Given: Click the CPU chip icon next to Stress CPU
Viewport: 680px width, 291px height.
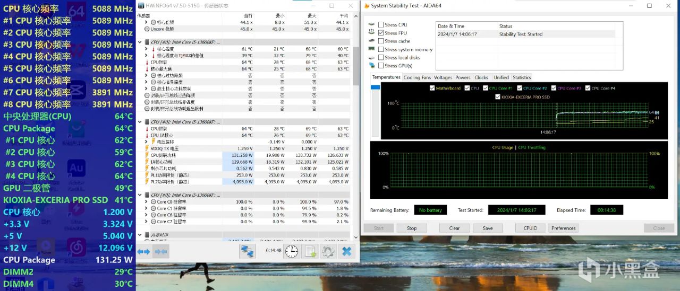Looking at the screenshot, I should [371, 24].
